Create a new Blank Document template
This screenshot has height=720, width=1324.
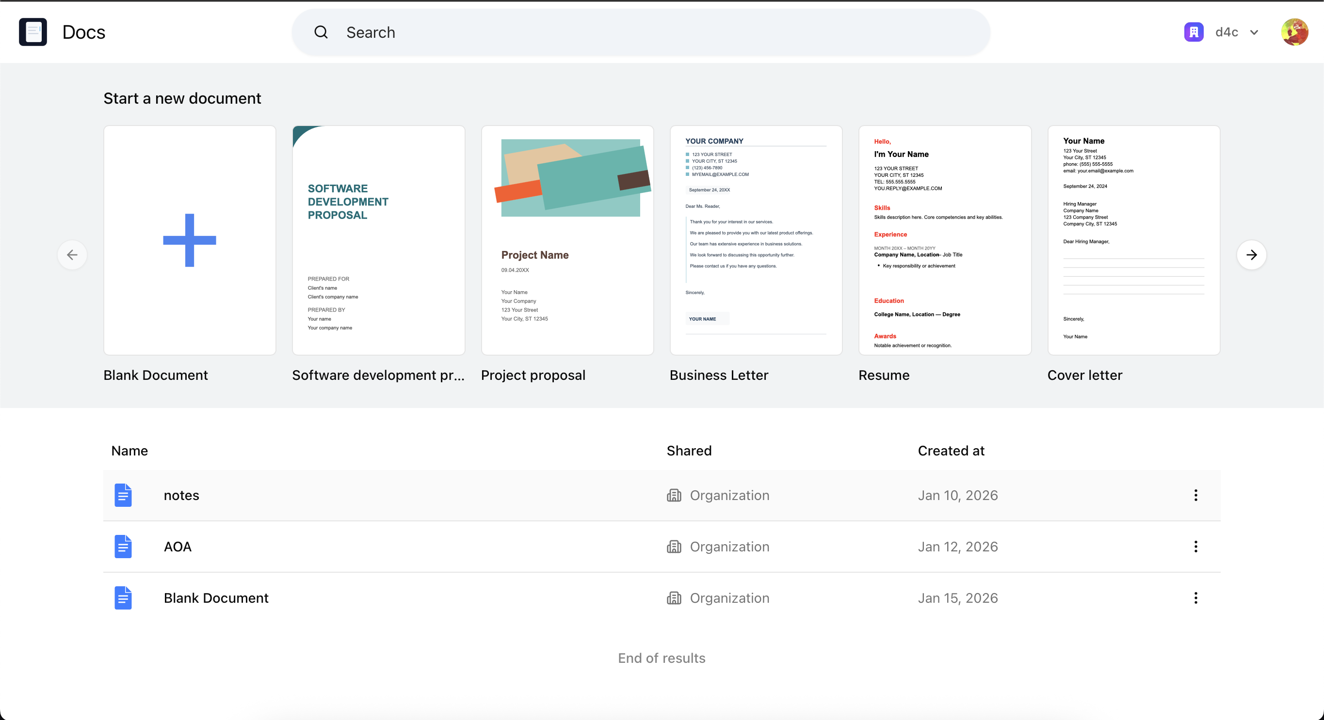[x=190, y=240]
